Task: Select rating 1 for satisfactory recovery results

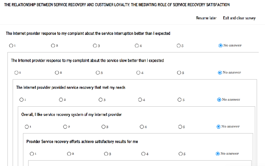Action: pos(32,154)
